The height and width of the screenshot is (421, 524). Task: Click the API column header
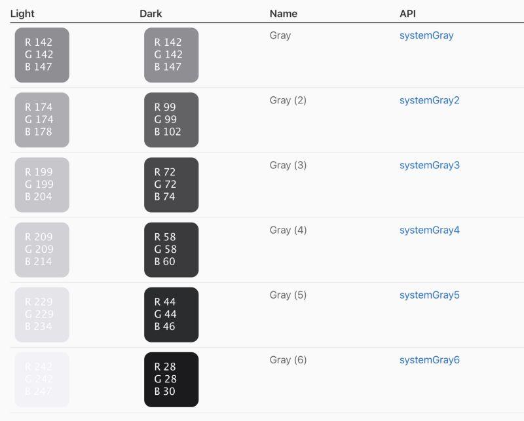407,13
